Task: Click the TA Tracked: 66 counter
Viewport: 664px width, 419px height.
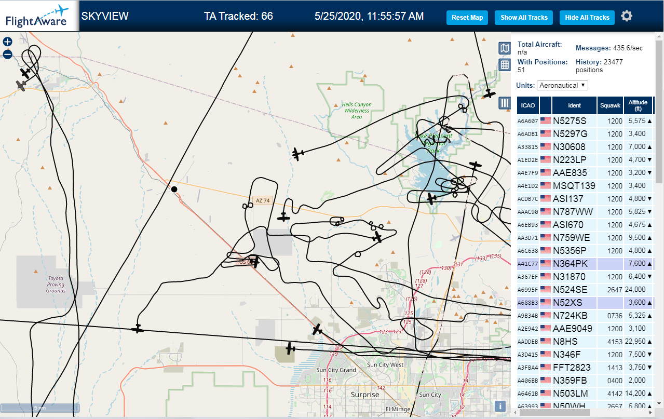Action: click(238, 16)
